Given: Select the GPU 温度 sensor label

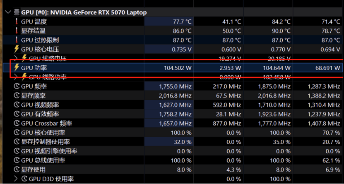Looking at the screenshot, I should point(34,22).
